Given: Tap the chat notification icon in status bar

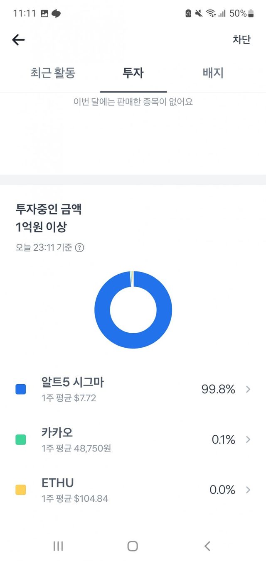Looking at the screenshot, I should (x=56, y=13).
